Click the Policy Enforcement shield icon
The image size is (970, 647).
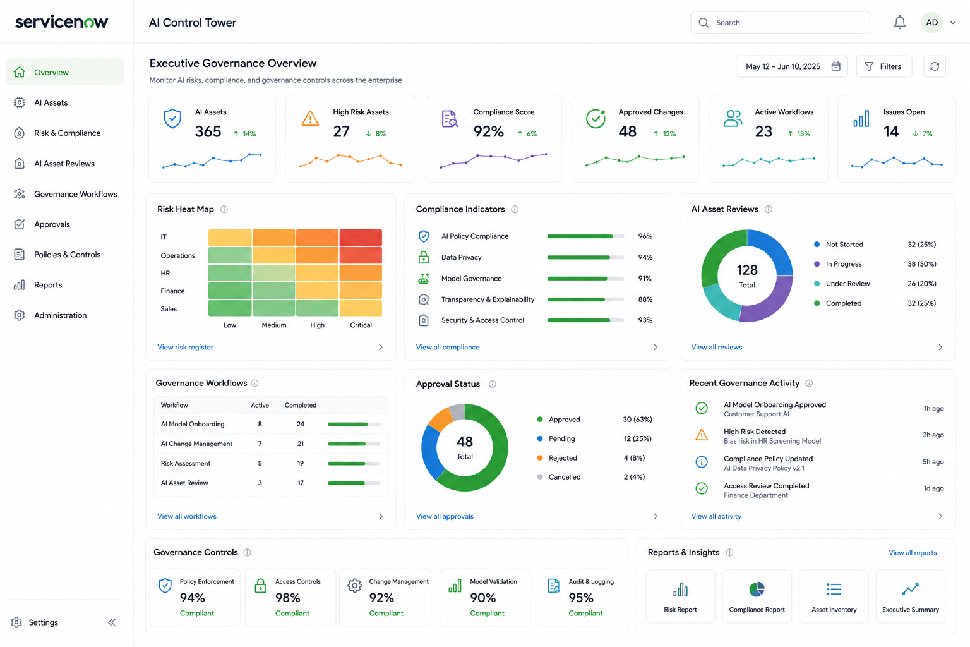pyautogui.click(x=165, y=586)
